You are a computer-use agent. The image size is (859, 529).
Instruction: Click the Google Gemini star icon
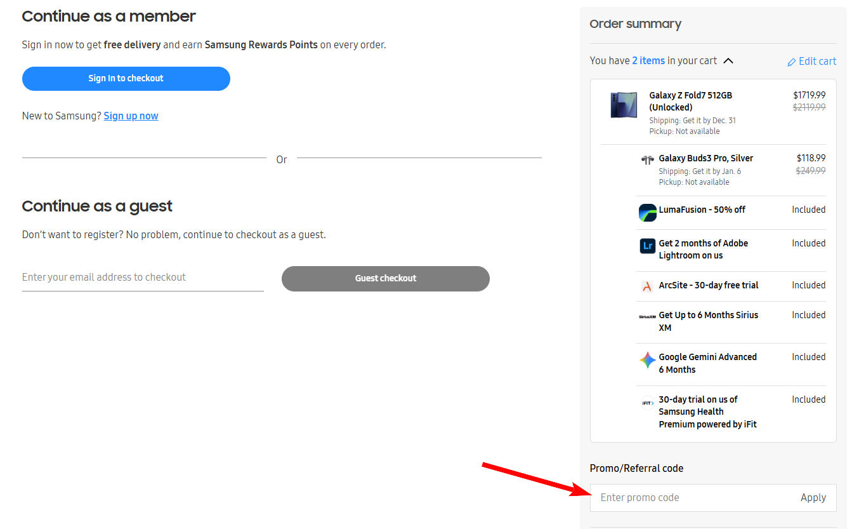click(647, 361)
